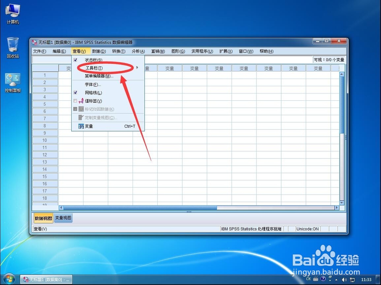Select the 控制面板 desktop icon
The image size is (381, 285).
tap(13, 83)
